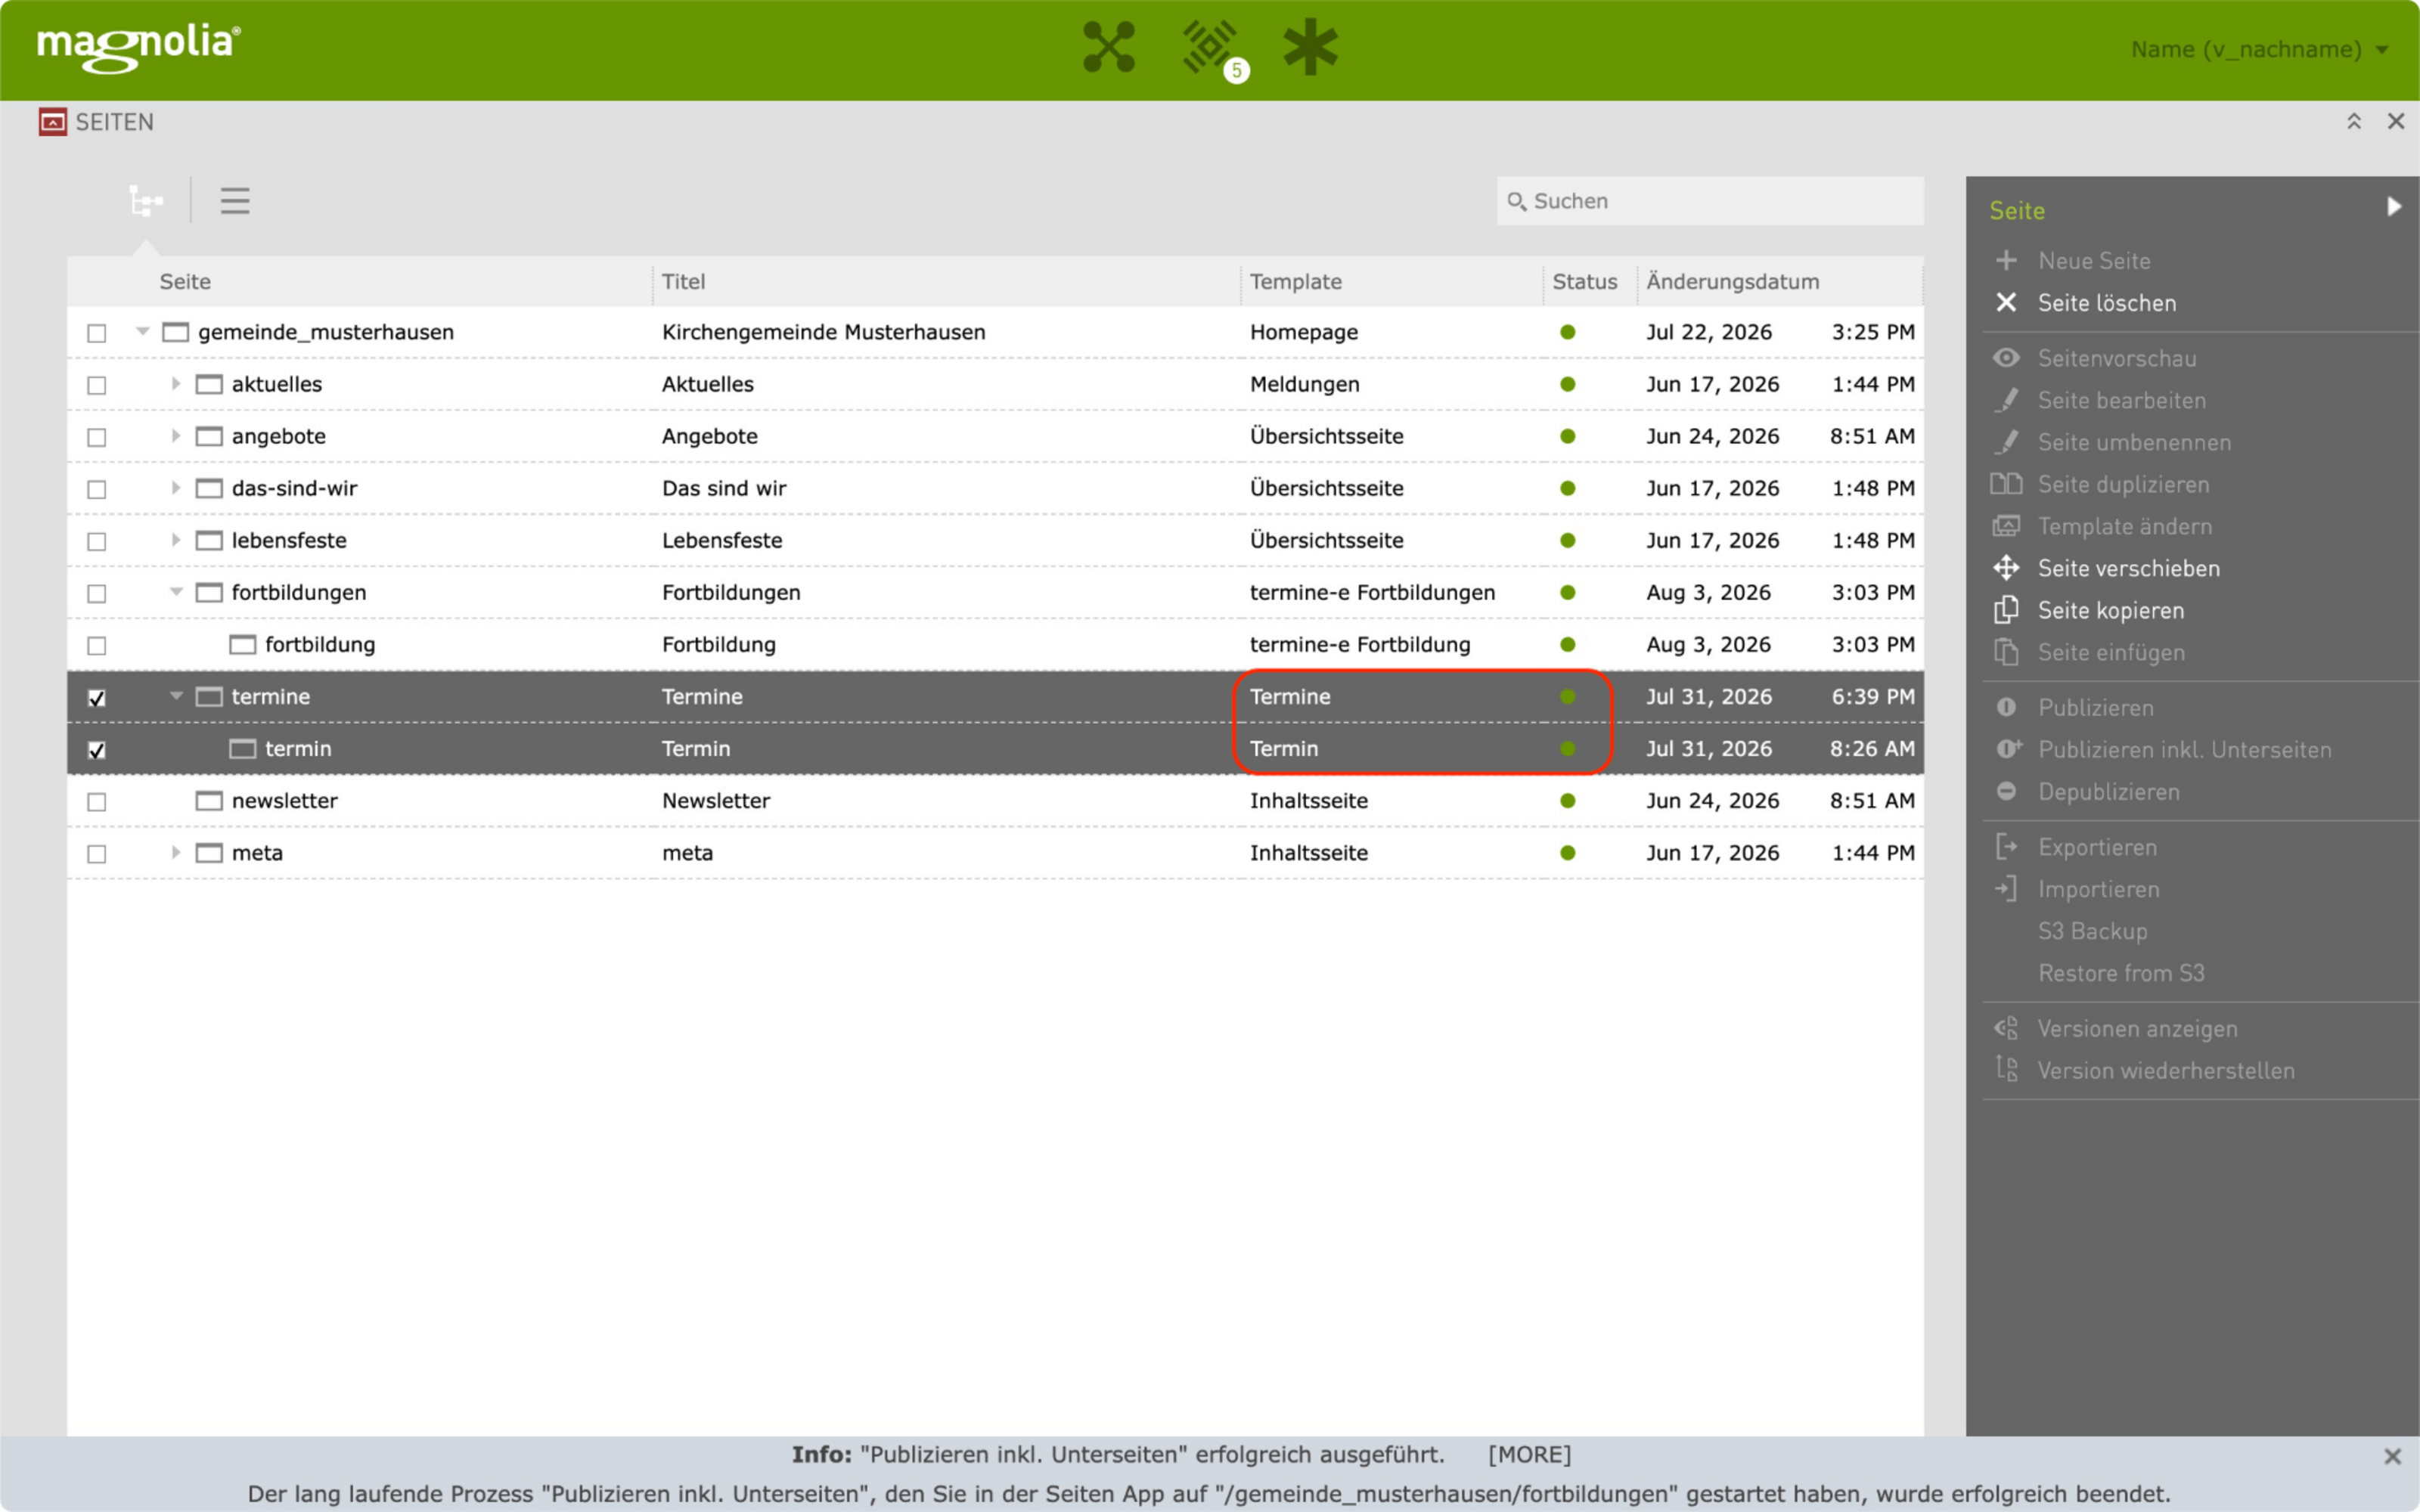Click the Seite umbenennen action
The image size is (2420, 1512).
[x=2134, y=442]
